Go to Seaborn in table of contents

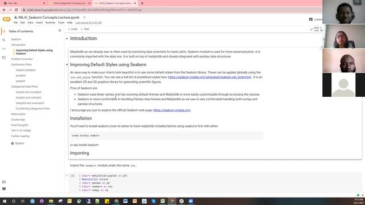pos(16,39)
